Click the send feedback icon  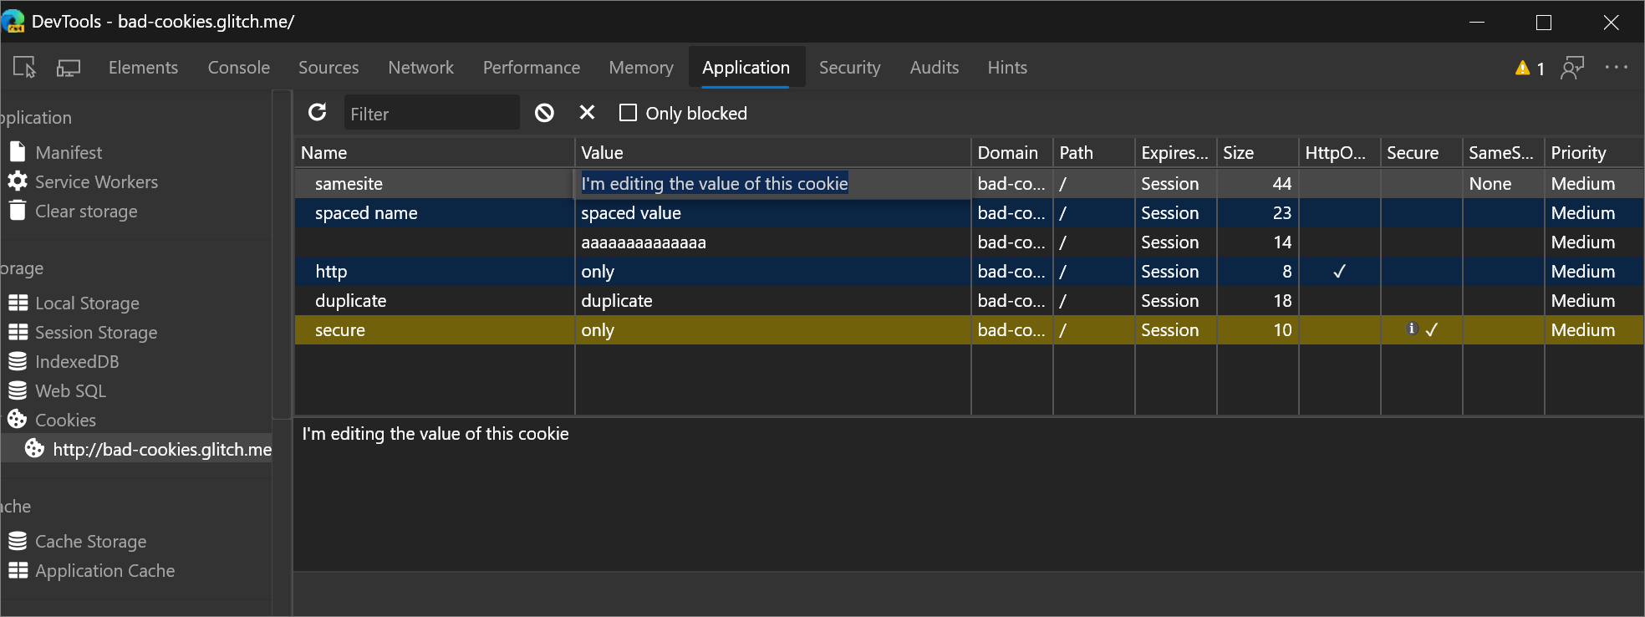tap(1572, 68)
